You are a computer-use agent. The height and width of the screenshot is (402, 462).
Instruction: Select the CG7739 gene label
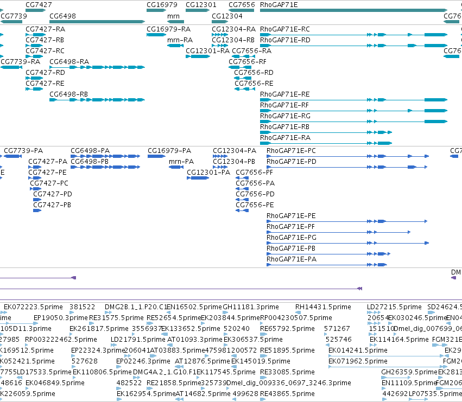14,16
